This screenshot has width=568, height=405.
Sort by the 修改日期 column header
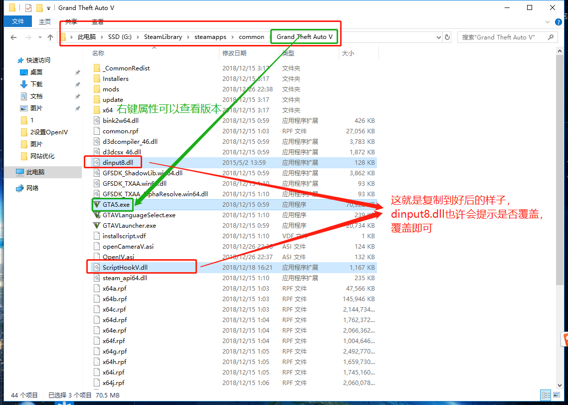[x=234, y=53]
